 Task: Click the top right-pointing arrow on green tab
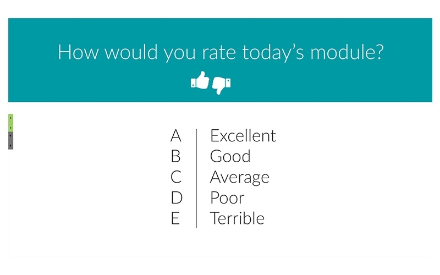pyautogui.click(x=10, y=118)
